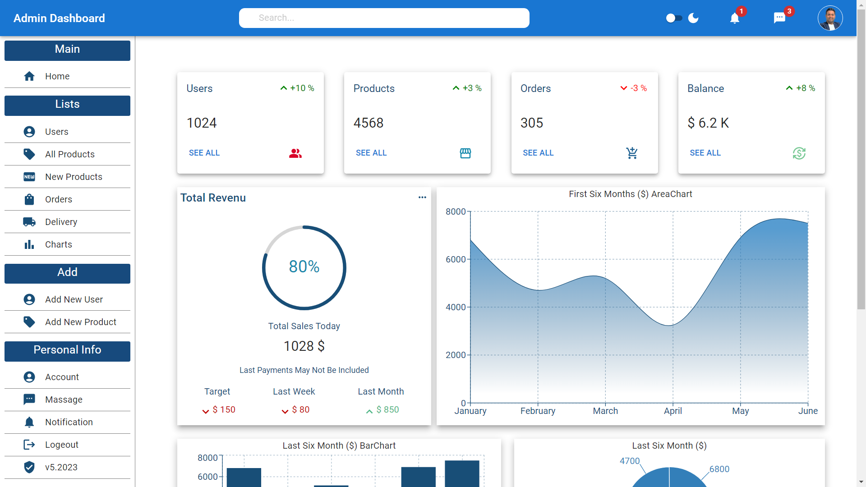Open the chat messages icon

coord(779,18)
